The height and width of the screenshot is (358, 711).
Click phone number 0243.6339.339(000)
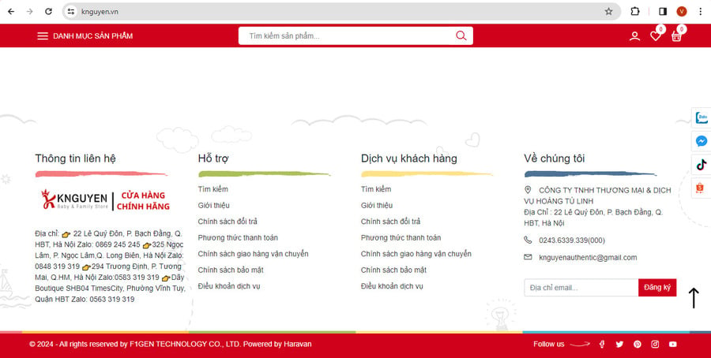coord(572,241)
